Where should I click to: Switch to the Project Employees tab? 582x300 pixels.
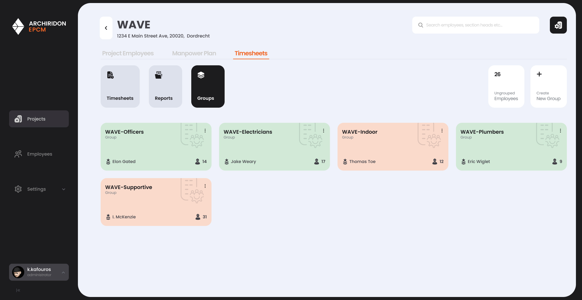click(128, 53)
